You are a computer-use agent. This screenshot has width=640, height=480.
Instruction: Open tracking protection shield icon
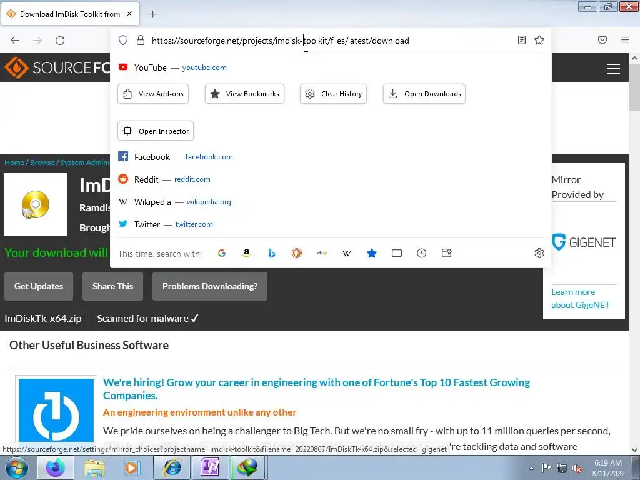[123, 40]
